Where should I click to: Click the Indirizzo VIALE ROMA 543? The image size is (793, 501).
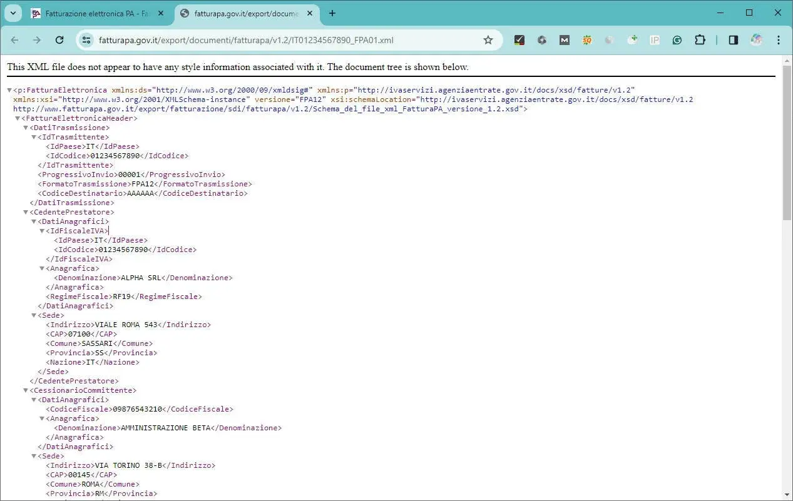coord(126,325)
